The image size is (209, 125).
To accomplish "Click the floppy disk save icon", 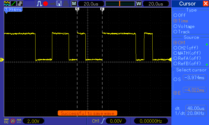I will (59, 4).
